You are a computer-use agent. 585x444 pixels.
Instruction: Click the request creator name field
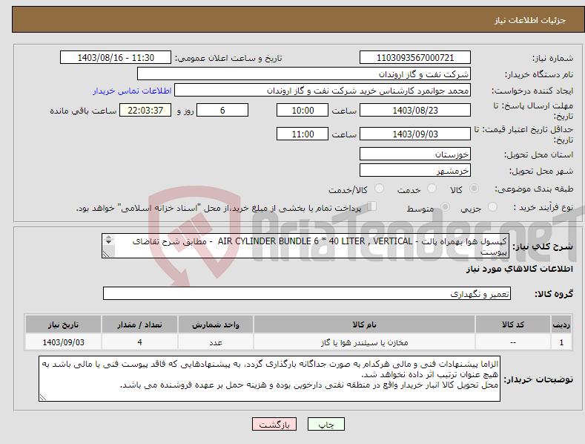point(323,90)
